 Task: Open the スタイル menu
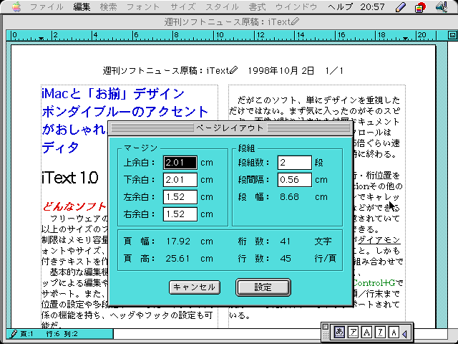[223, 6]
